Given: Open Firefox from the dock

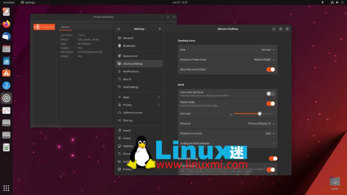Looking at the screenshot, I should point(6,24).
